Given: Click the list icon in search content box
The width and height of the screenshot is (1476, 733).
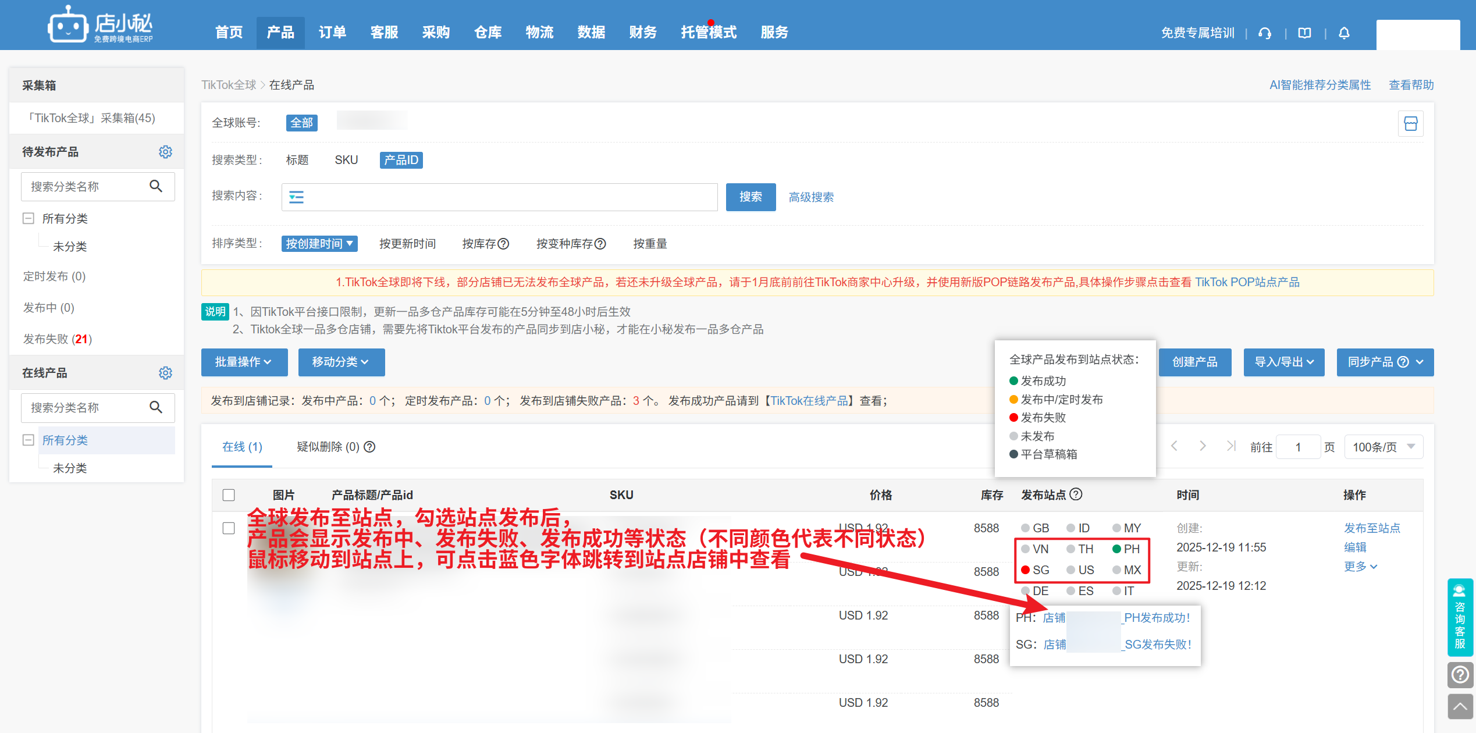Looking at the screenshot, I should tap(297, 197).
